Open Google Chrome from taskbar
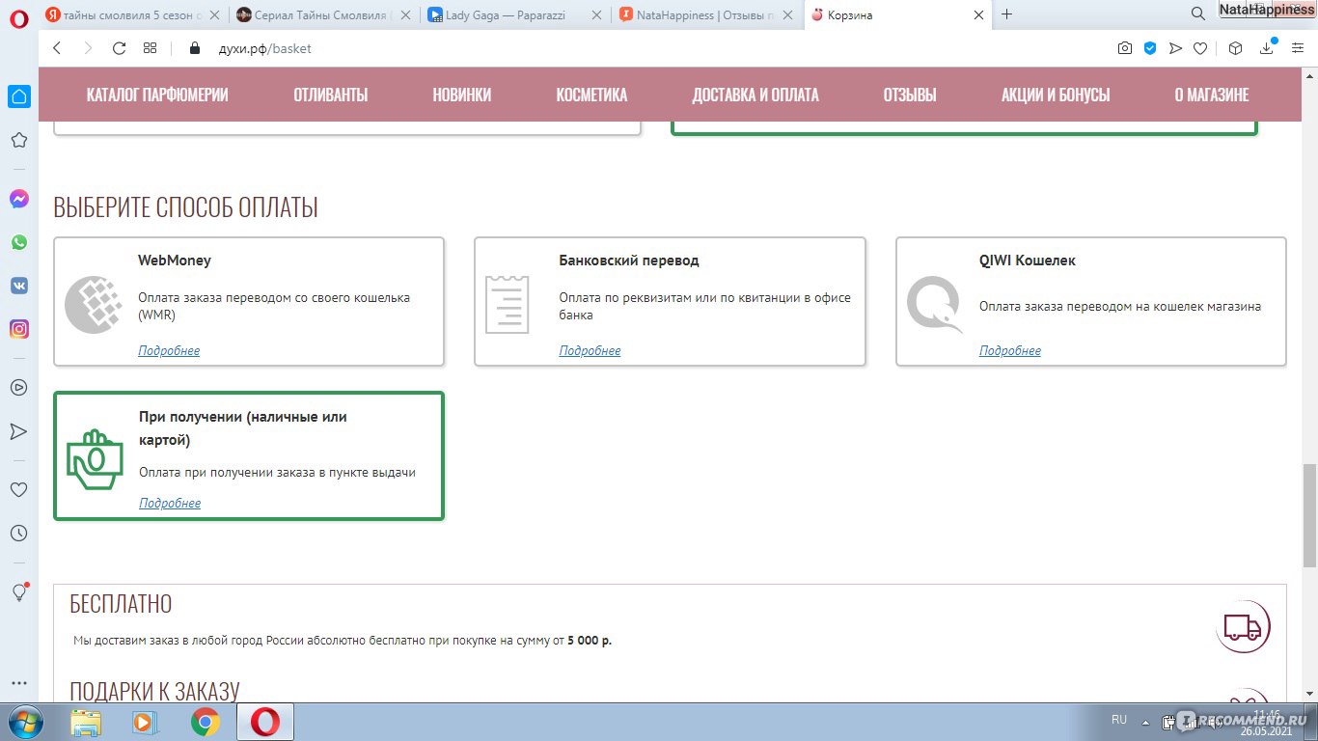 [205, 722]
